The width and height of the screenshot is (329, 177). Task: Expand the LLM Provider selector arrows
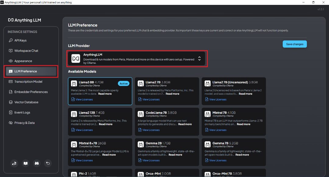pos(199,58)
